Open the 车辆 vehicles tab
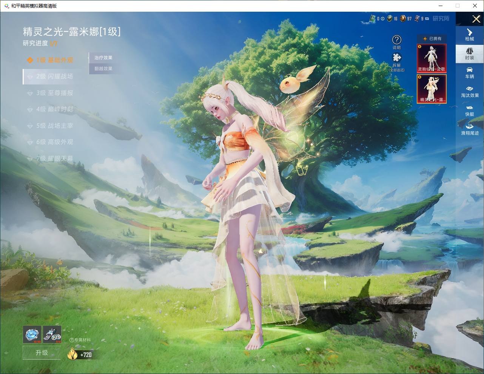The width and height of the screenshot is (484, 374). pyautogui.click(x=470, y=73)
